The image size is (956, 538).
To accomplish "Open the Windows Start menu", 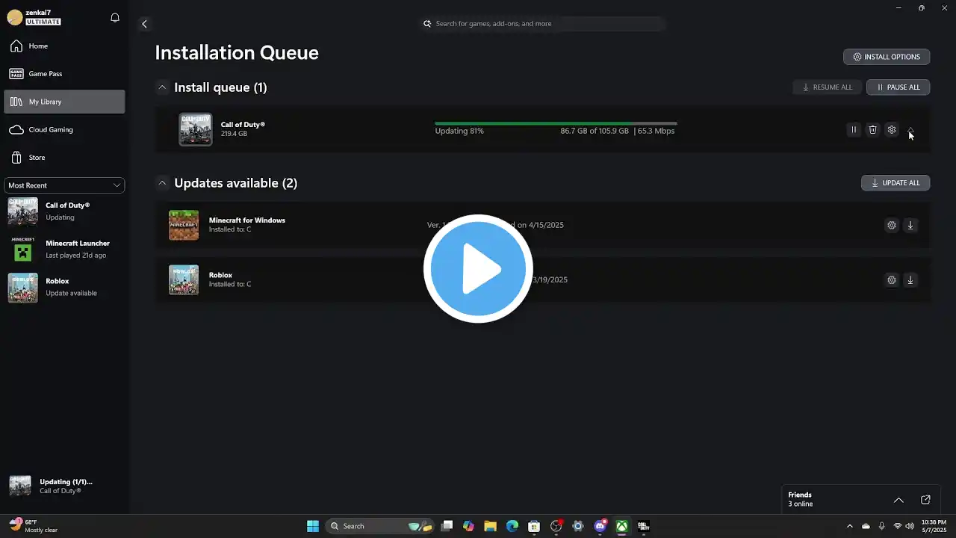I will 313,526.
